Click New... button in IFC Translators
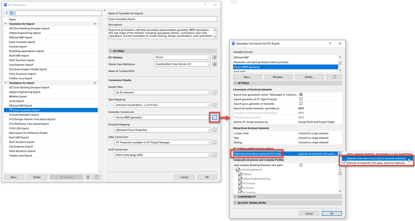 (x=14, y=177)
